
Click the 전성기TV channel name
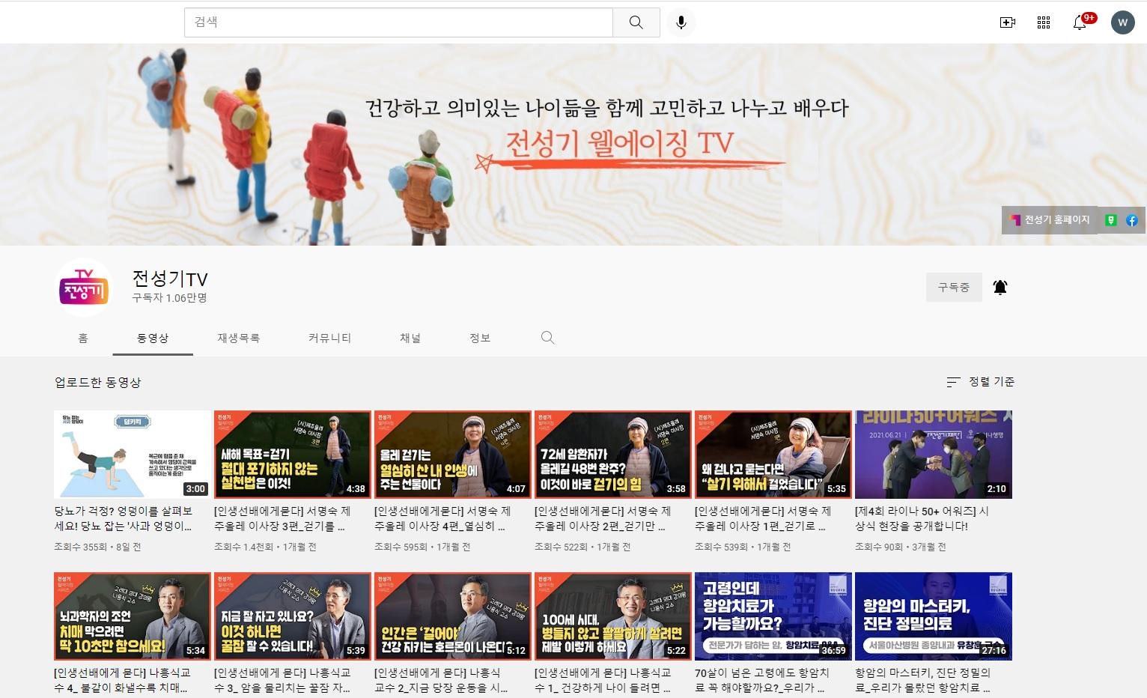(x=170, y=279)
